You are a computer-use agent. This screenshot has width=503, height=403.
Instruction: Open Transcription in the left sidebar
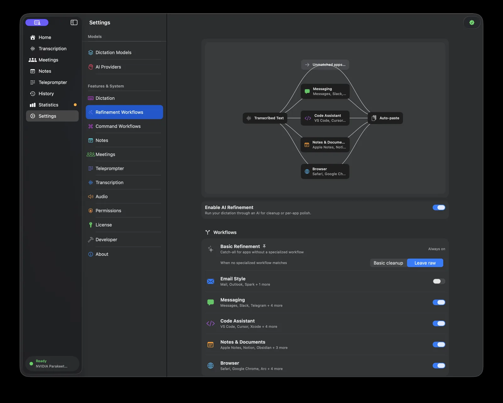(52, 49)
